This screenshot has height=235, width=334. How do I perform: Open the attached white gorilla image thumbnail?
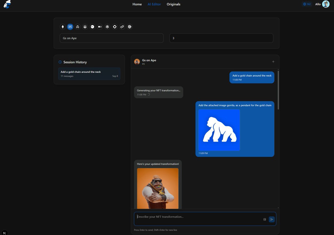(x=219, y=130)
